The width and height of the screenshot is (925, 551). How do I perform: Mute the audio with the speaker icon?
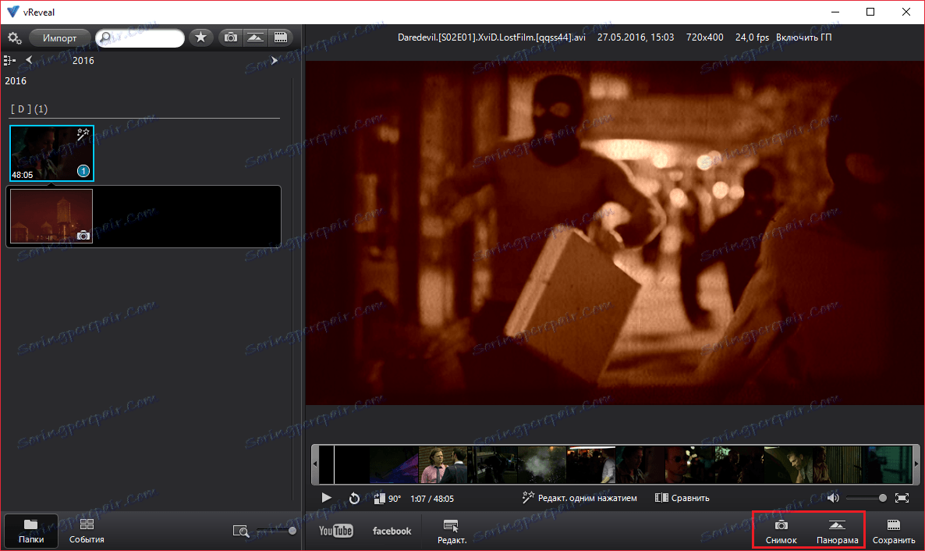point(833,498)
